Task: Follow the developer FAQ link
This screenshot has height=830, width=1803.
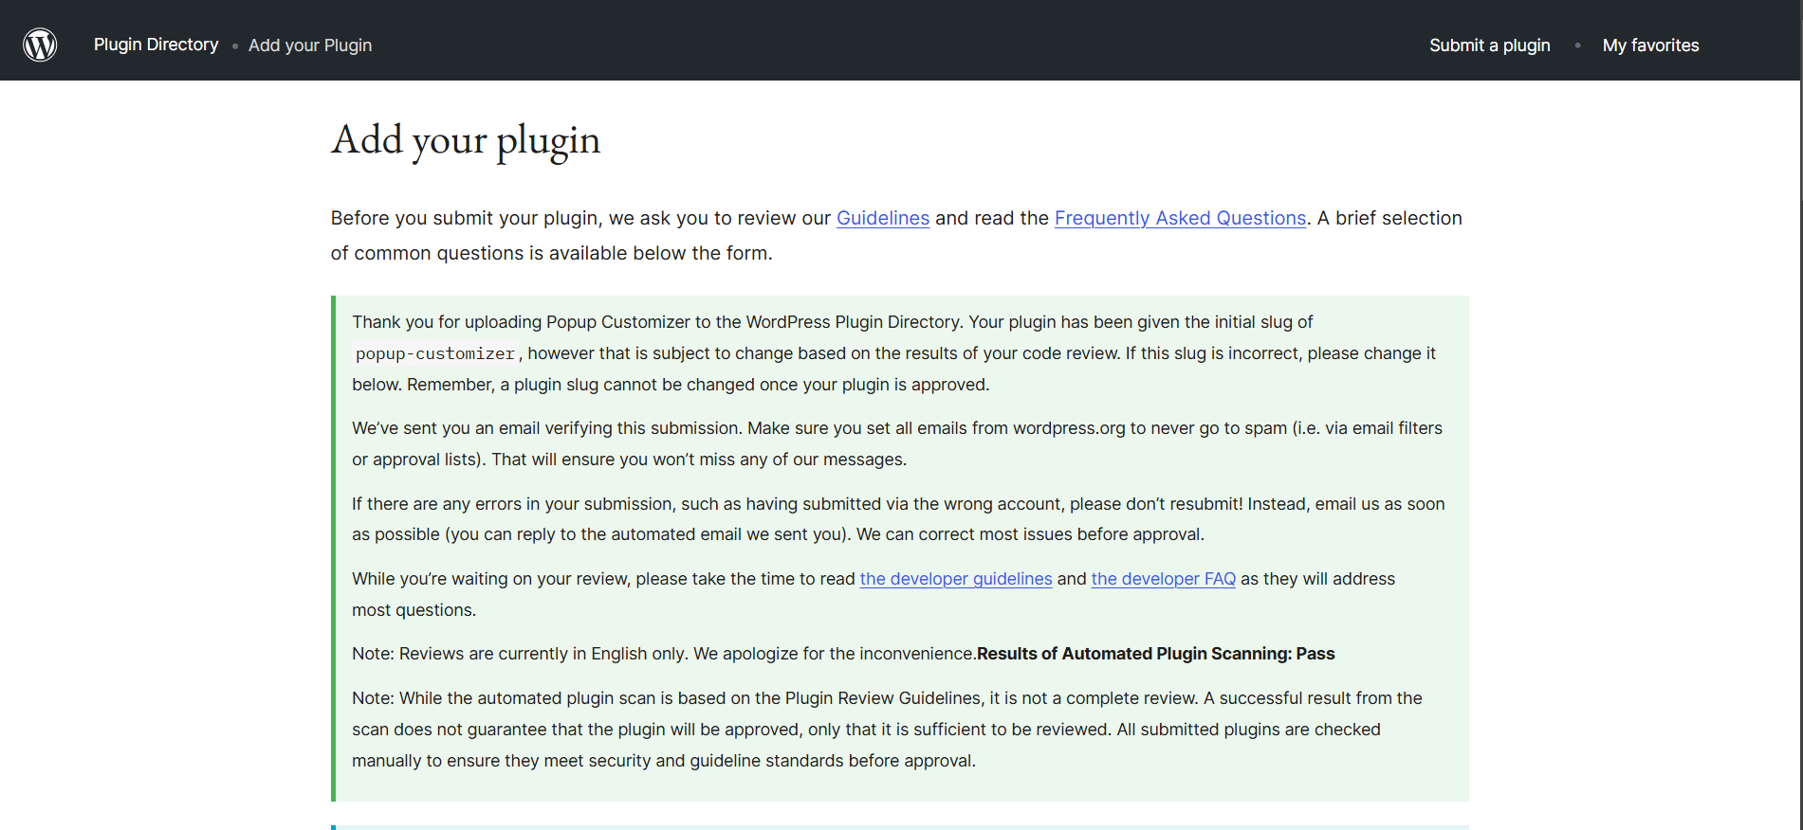Action: [1164, 579]
